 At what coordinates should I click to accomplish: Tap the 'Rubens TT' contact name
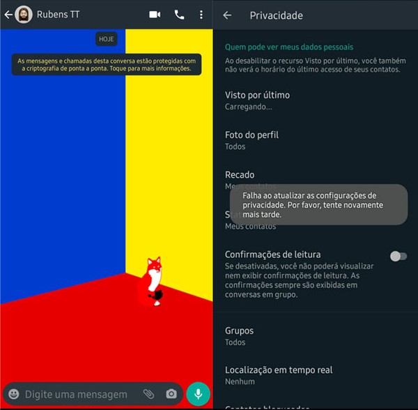[x=58, y=15]
